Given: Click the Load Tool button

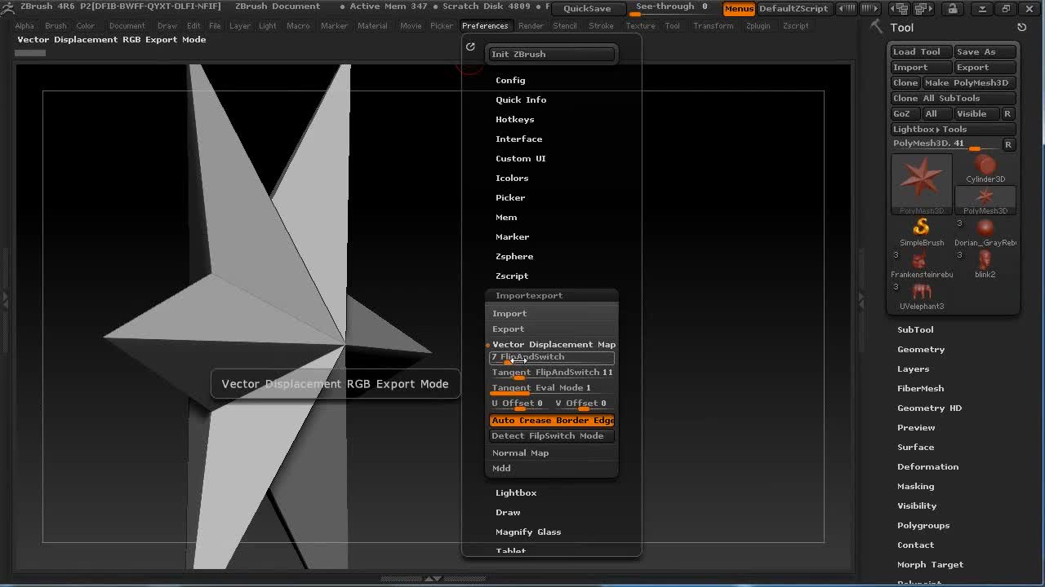Looking at the screenshot, I should click(x=921, y=51).
